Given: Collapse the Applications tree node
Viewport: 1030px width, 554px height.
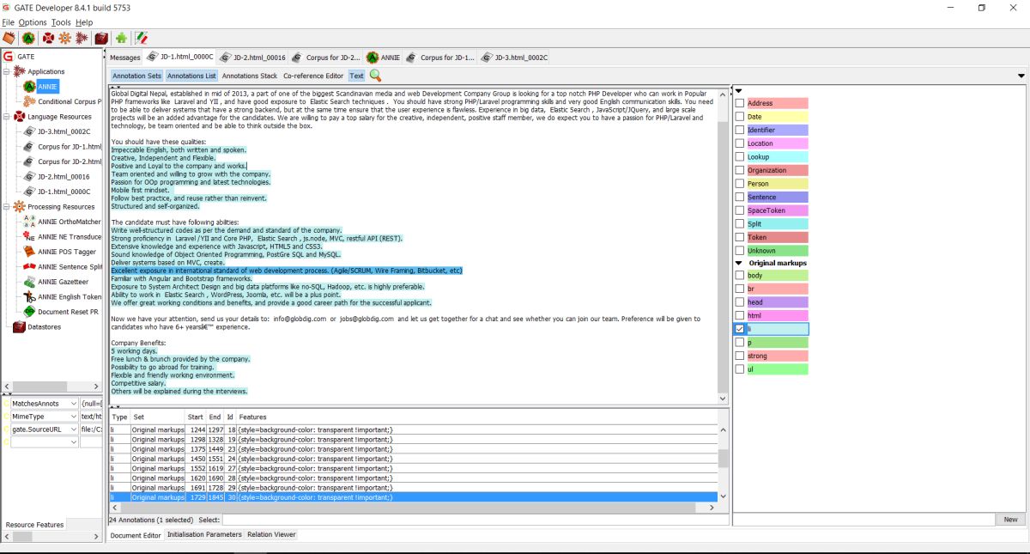Looking at the screenshot, I should click(8, 72).
